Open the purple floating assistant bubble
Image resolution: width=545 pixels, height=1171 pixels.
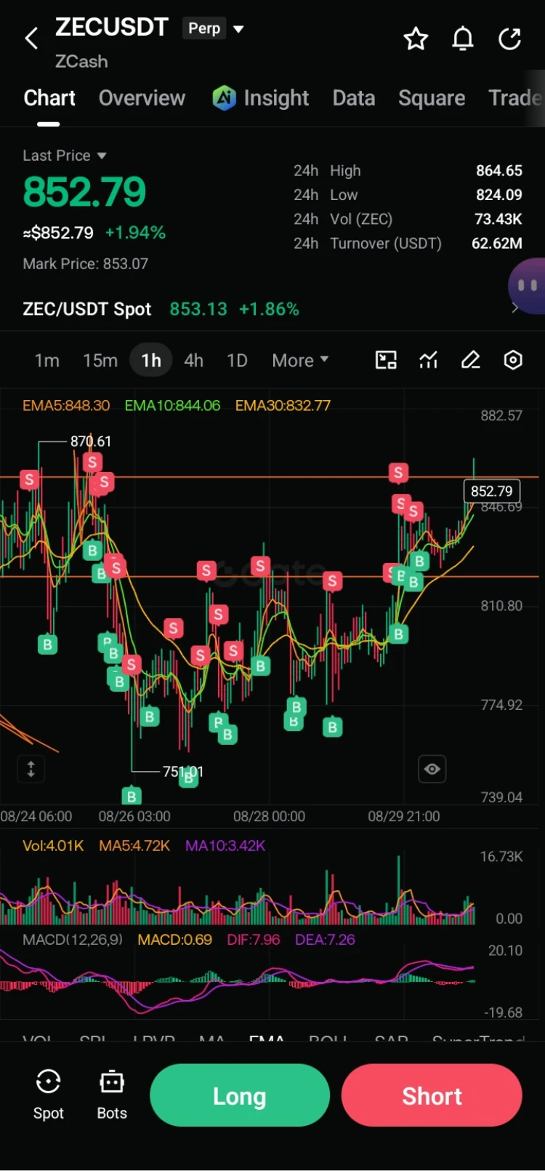528,286
